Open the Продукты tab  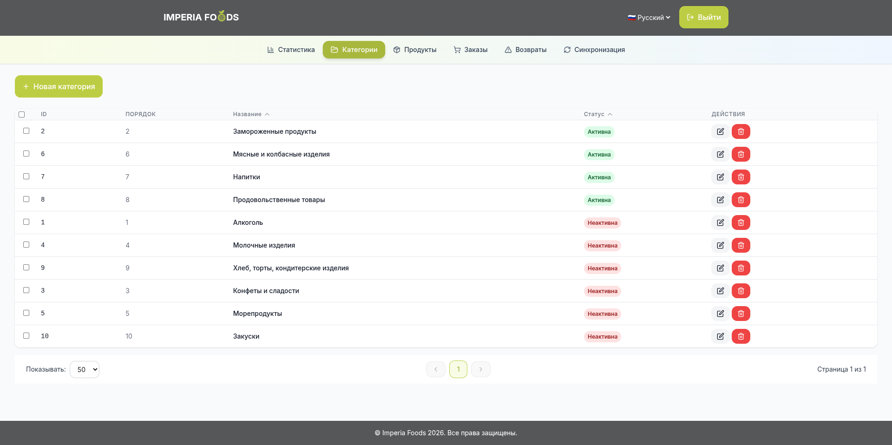tap(415, 50)
